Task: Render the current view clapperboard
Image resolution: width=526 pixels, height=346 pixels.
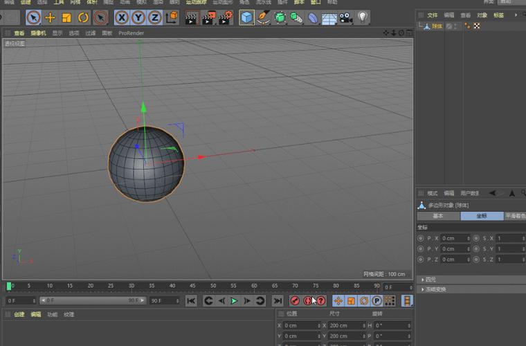Action: point(191,18)
